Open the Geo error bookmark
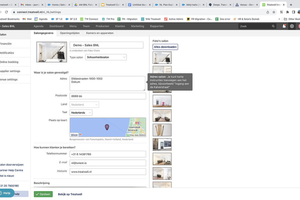300x200 pixels. point(223,19)
